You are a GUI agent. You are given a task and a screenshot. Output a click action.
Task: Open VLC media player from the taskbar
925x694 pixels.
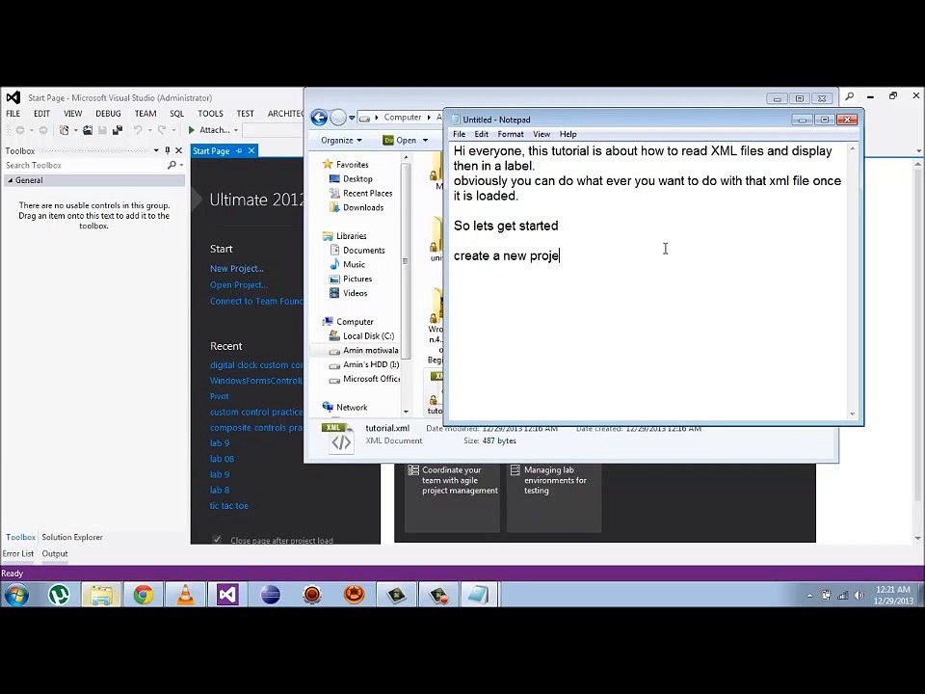coord(186,595)
